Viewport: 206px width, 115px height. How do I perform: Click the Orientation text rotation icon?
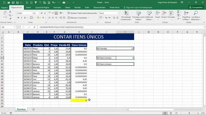61,13
